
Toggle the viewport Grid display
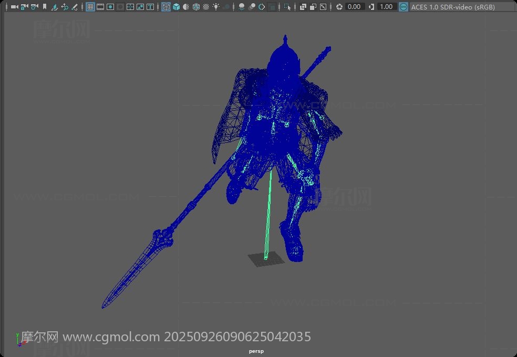[90, 7]
